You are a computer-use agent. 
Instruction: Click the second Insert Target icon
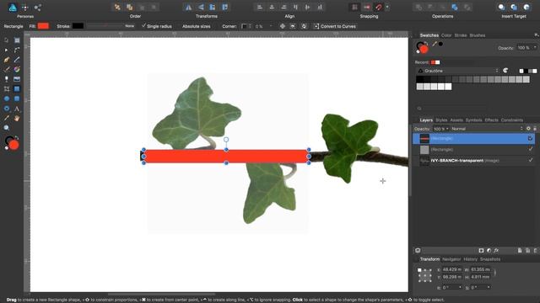(x=514, y=7)
